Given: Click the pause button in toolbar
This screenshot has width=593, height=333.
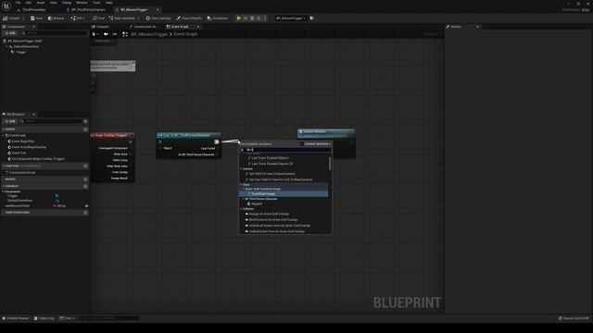Looking at the screenshot, I should pos(246,18).
